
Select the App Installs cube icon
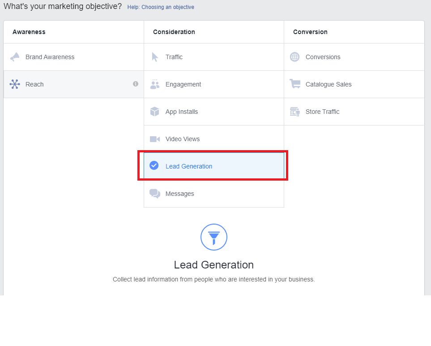tap(154, 112)
